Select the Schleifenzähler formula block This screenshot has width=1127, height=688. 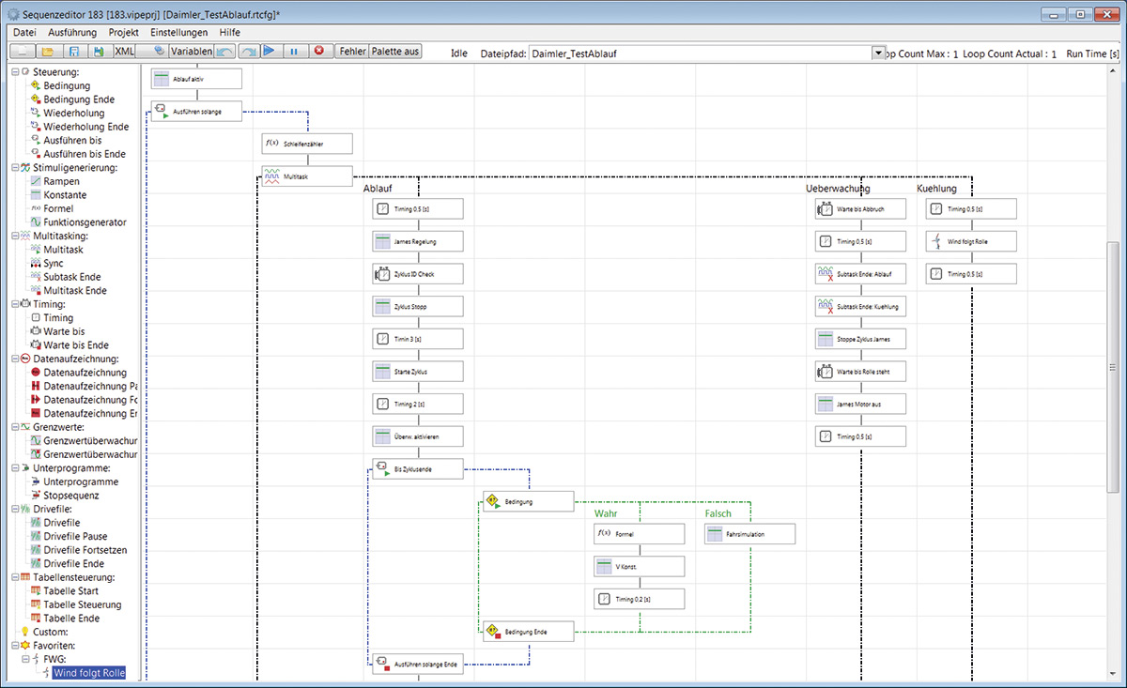(306, 144)
